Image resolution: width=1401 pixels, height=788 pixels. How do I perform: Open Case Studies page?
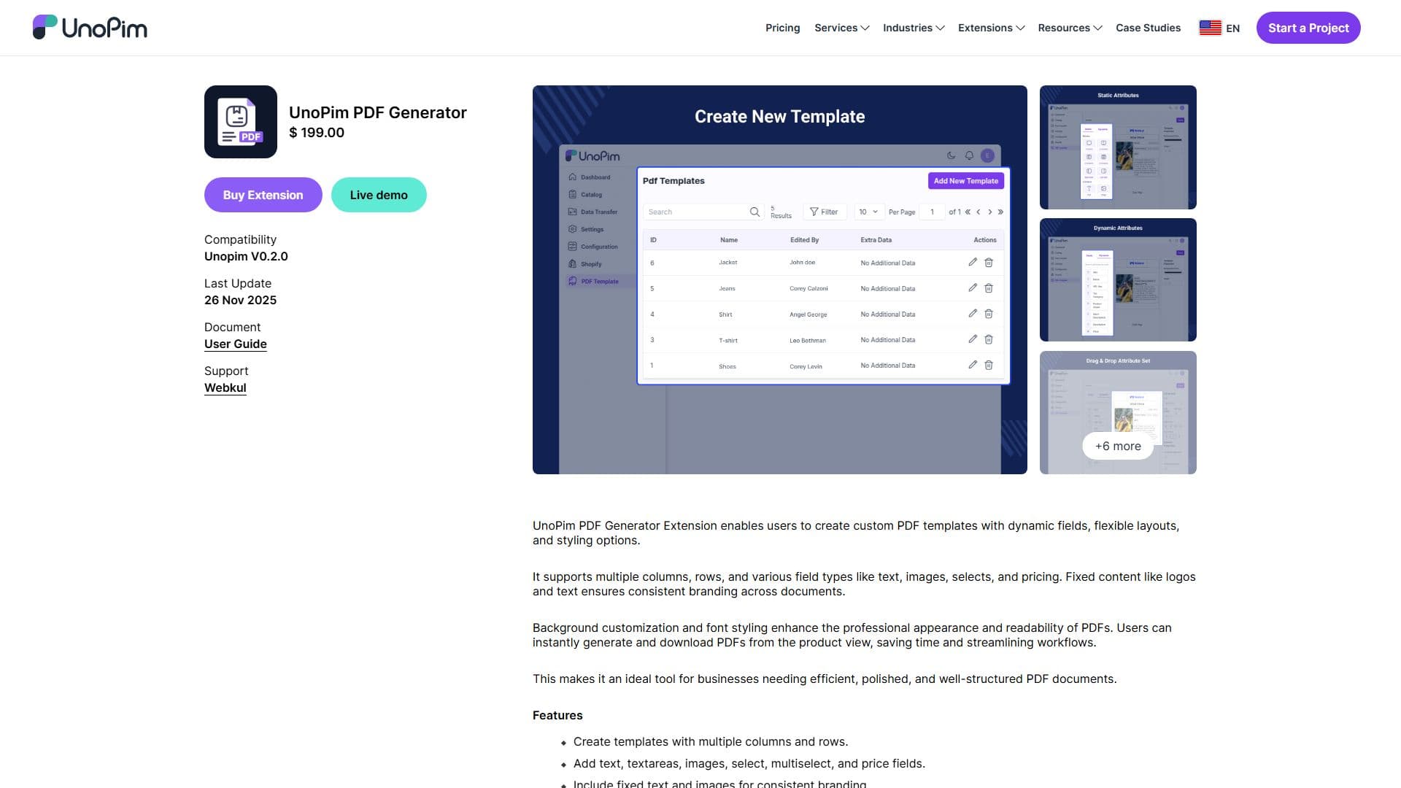1148,28
